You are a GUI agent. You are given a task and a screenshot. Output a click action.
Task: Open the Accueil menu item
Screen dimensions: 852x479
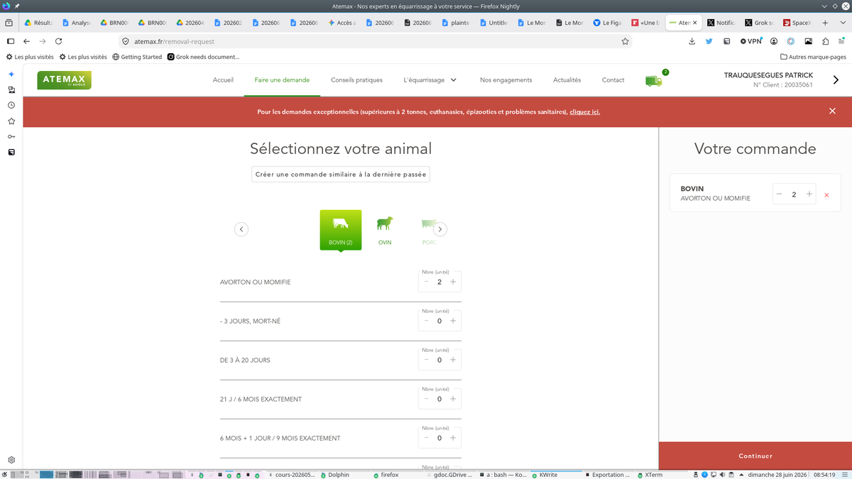click(223, 80)
